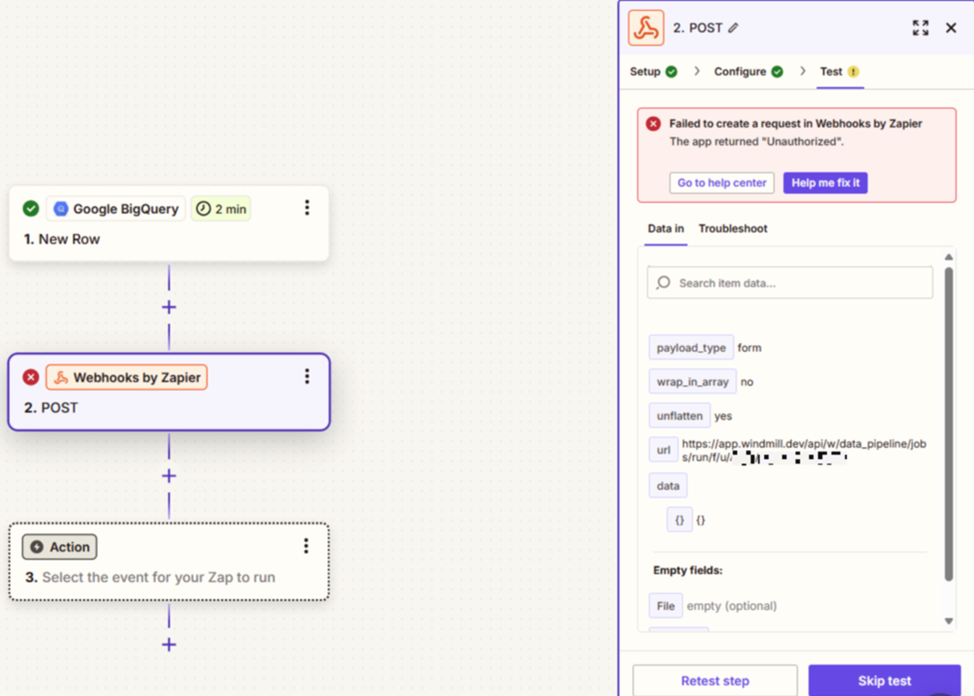Click the red error icon in the failure alert
The image size is (974, 696).
pyautogui.click(x=653, y=124)
